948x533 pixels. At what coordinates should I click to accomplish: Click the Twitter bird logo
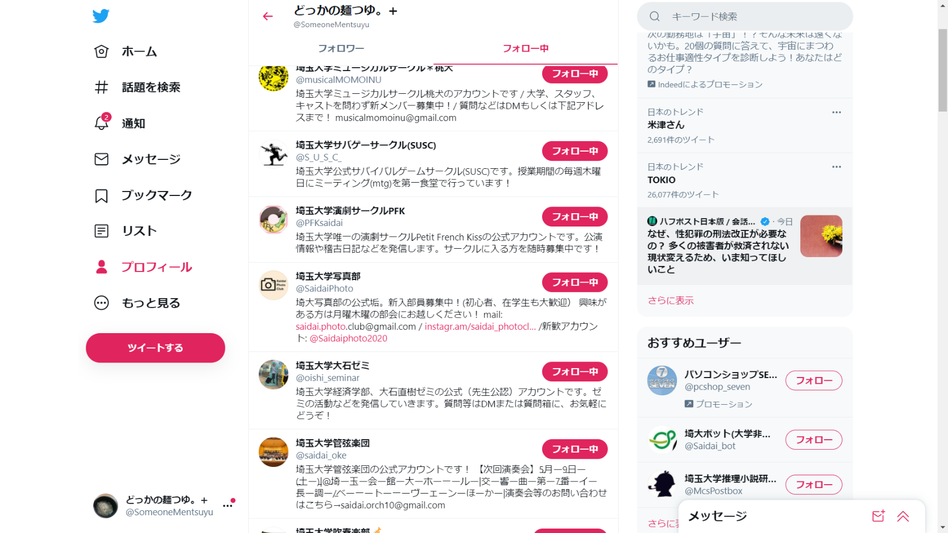click(101, 16)
